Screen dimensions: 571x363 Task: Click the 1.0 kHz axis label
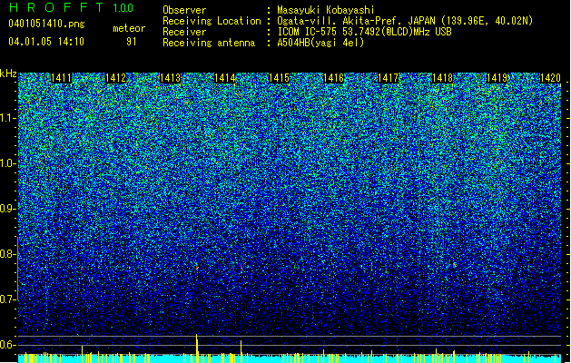[7, 163]
